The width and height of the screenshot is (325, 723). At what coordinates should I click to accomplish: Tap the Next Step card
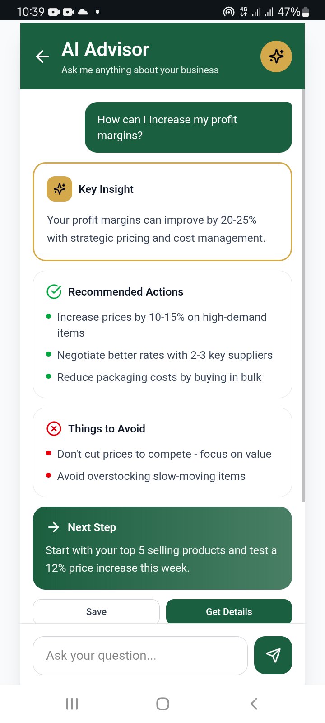162,548
